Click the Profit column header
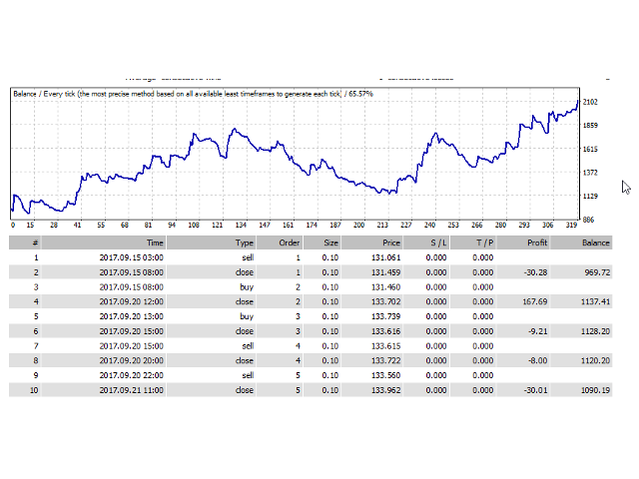Image resolution: width=639 pixels, height=479 pixels. pyautogui.click(x=523, y=242)
